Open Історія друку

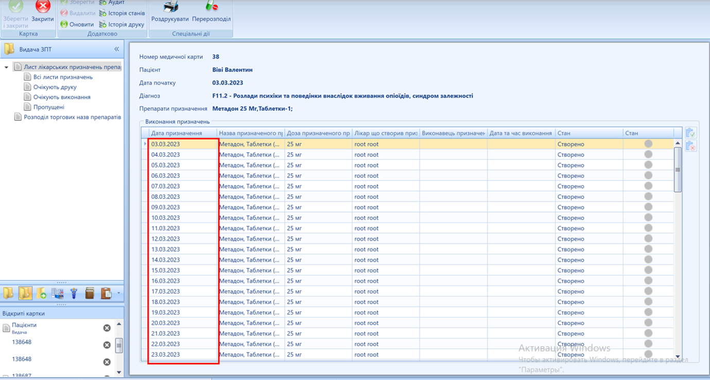click(122, 24)
